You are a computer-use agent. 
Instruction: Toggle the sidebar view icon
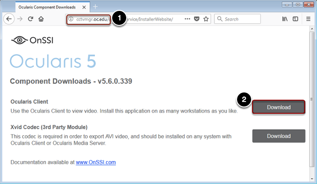point(295,19)
